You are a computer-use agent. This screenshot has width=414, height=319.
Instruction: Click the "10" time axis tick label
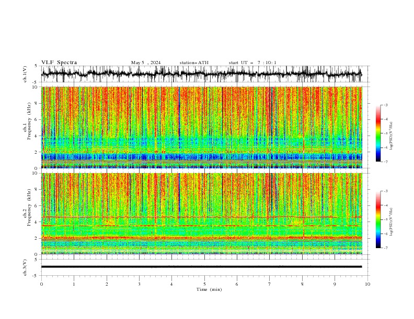pyautogui.click(x=367, y=284)
